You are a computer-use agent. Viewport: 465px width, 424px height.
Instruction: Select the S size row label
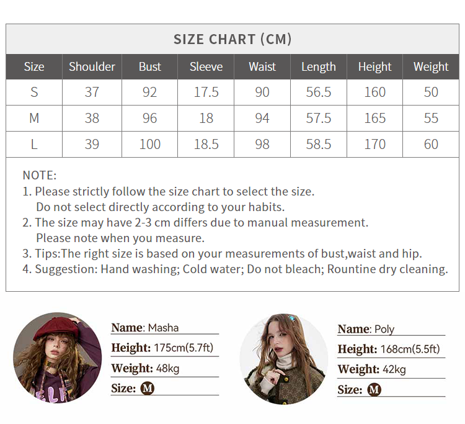point(34,92)
